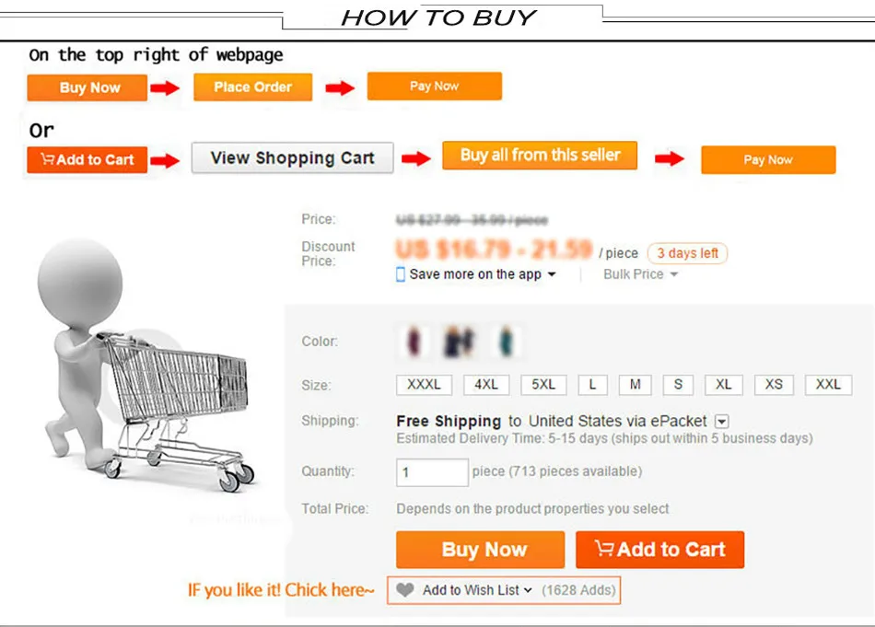Select the purple color swatch
The height and width of the screenshot is (627, 875).
(414, 341)
